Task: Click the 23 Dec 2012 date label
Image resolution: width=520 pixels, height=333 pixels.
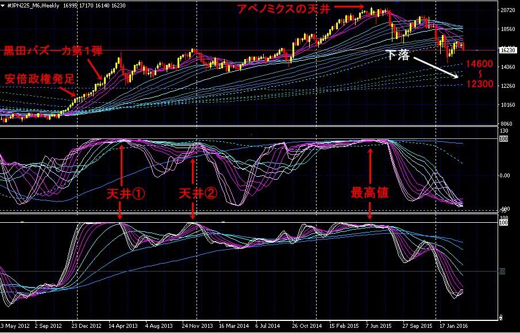Action: [87, 326]
